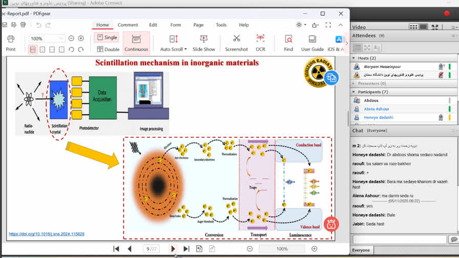The image size is (459, 258).
Task: Select the Everyone chat tab
Action: pos(361,250)
